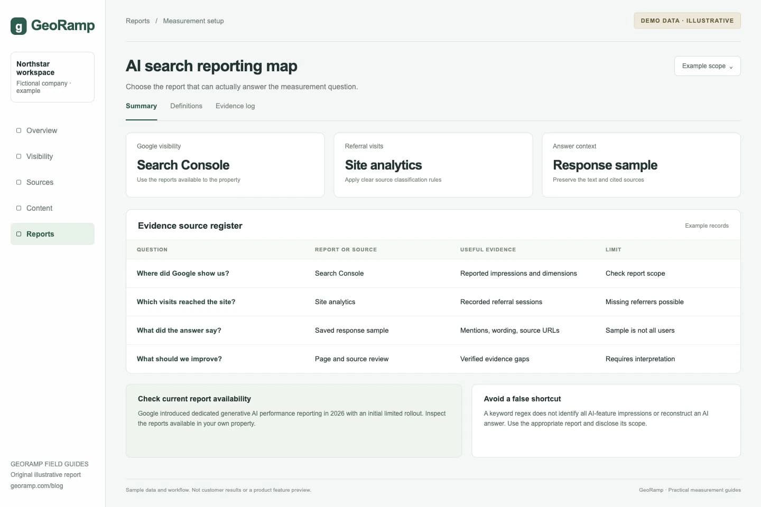Click the 'Evidence source register' heading

[190, 226]
